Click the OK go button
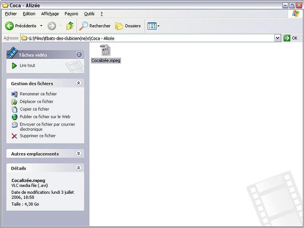304x228 pixels. click(x=291, y=38)
